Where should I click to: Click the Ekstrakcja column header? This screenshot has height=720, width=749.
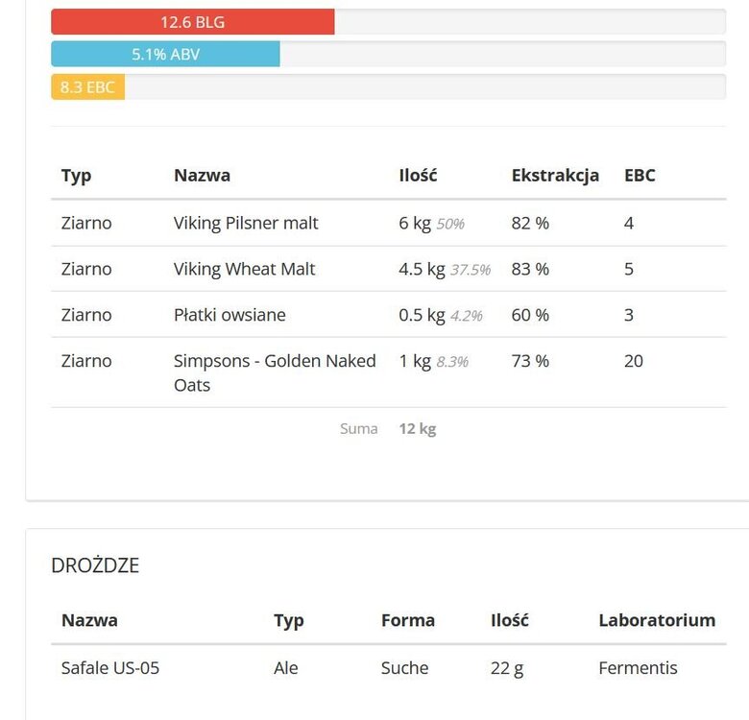555,176
